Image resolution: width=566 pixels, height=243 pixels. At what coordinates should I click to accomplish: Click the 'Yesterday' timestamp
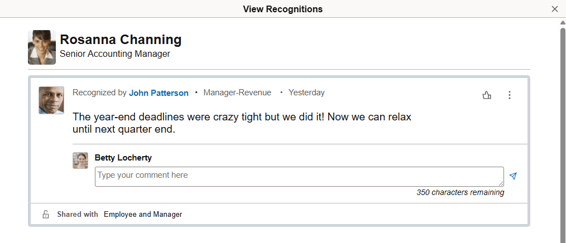point(306,93)
